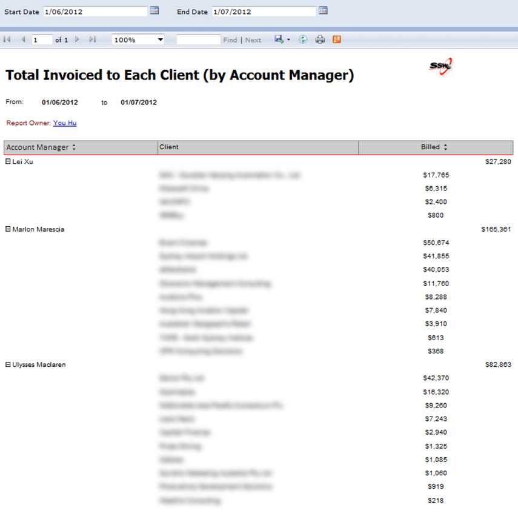This screenshot has height=516, width=518.
Task: Open the Start Date calendar picker
Action: coord(154,10)
